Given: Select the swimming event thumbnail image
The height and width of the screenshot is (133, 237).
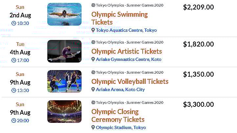Looking at the screenshot, I should [x=64, y=14].
